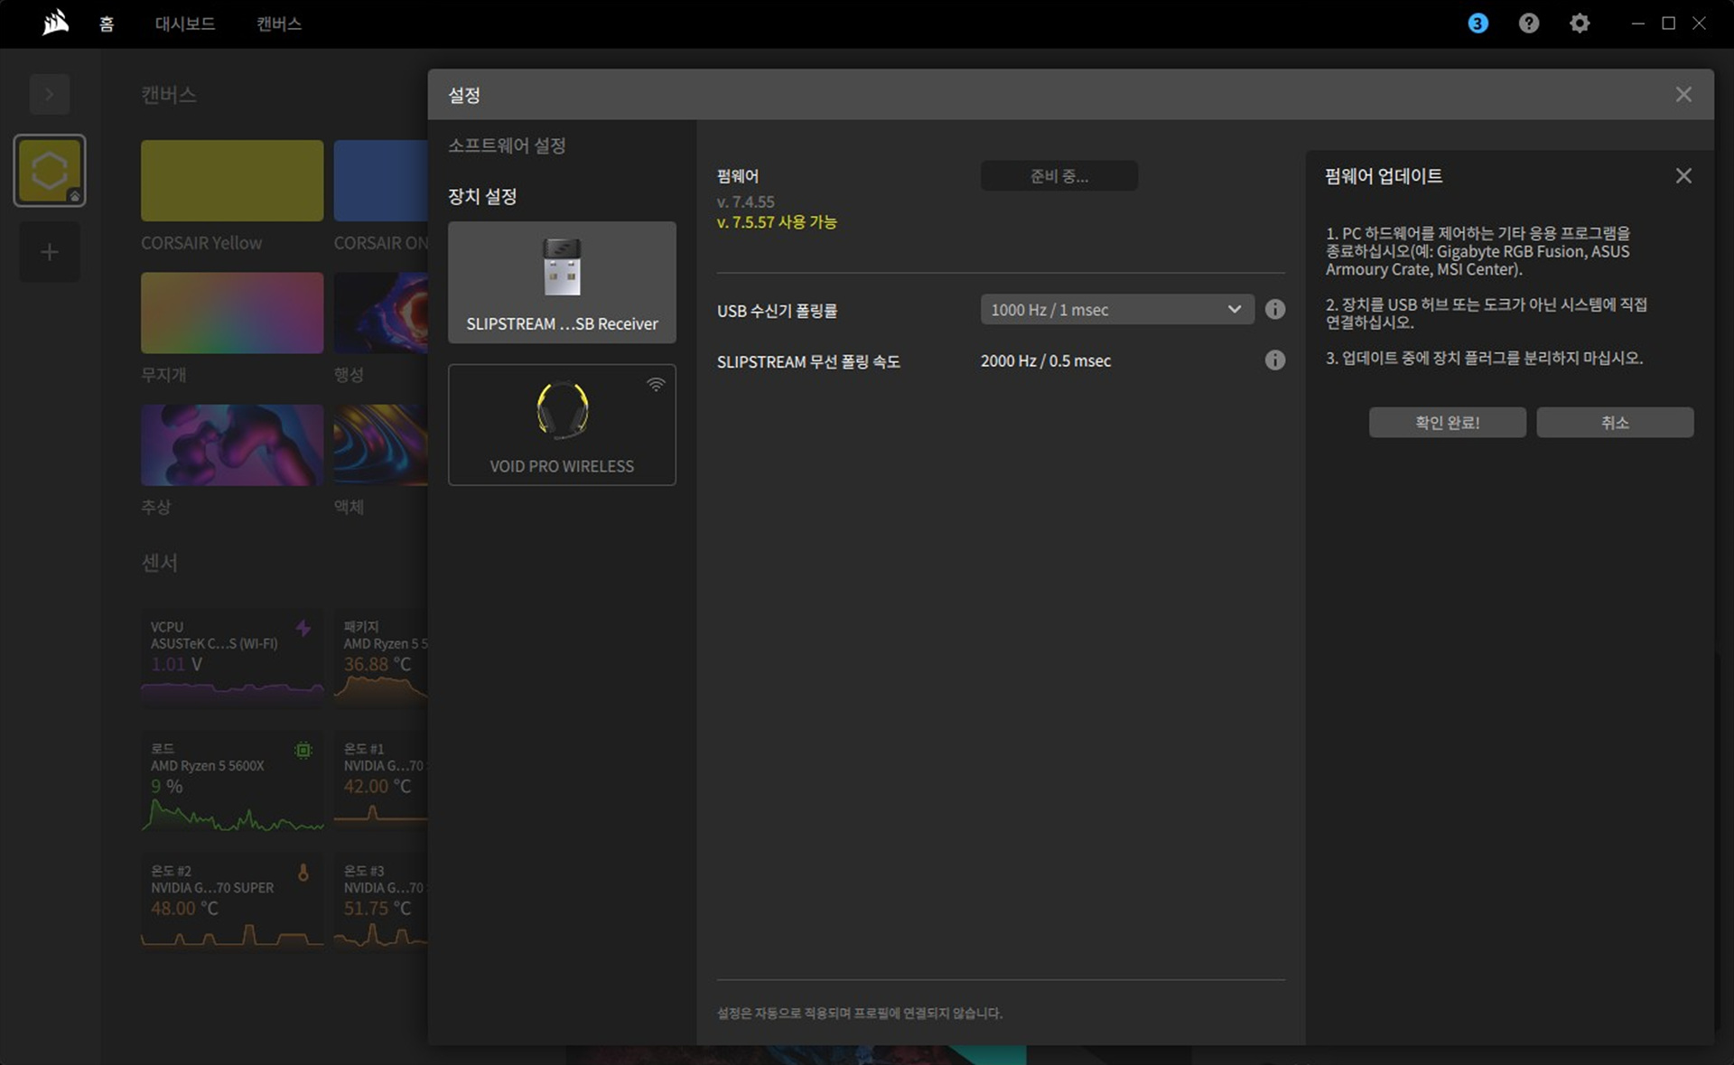Select the VOID PRO WIRELESS headset
1734x1065 pixels.
coord(562,425)
